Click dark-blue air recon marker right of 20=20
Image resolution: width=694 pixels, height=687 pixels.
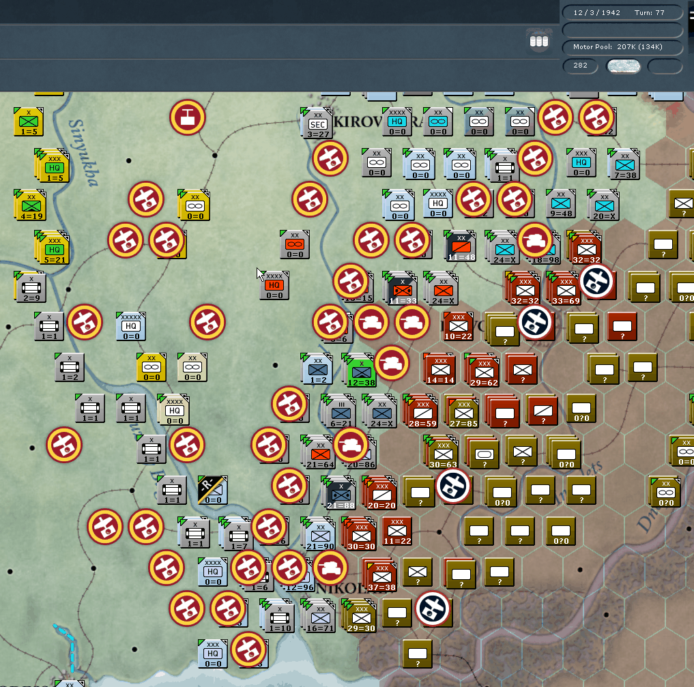pyautogui.click(x=453, y=486)
